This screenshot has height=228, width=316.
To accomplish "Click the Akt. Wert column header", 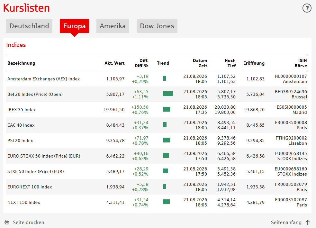I will point(114,63).
